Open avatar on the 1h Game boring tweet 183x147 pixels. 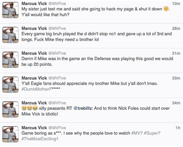click(10, 134)
